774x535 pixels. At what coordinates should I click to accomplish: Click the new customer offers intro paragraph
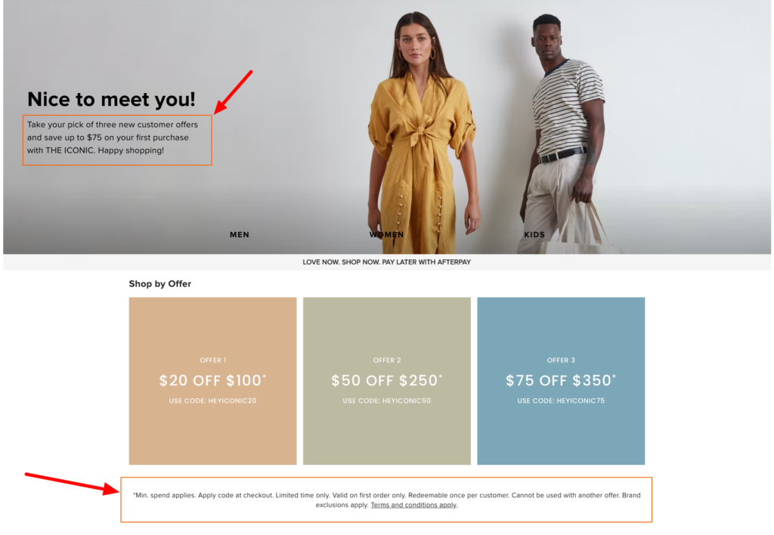pyautogui.click(x=113, y=138)
